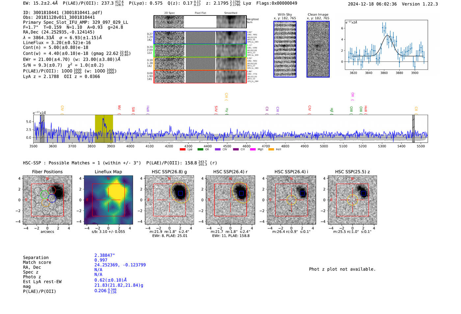Screen dimensions: 461x314
Task: Click the SiII line marker above spectrum
Action: click(x=133, y=110)
